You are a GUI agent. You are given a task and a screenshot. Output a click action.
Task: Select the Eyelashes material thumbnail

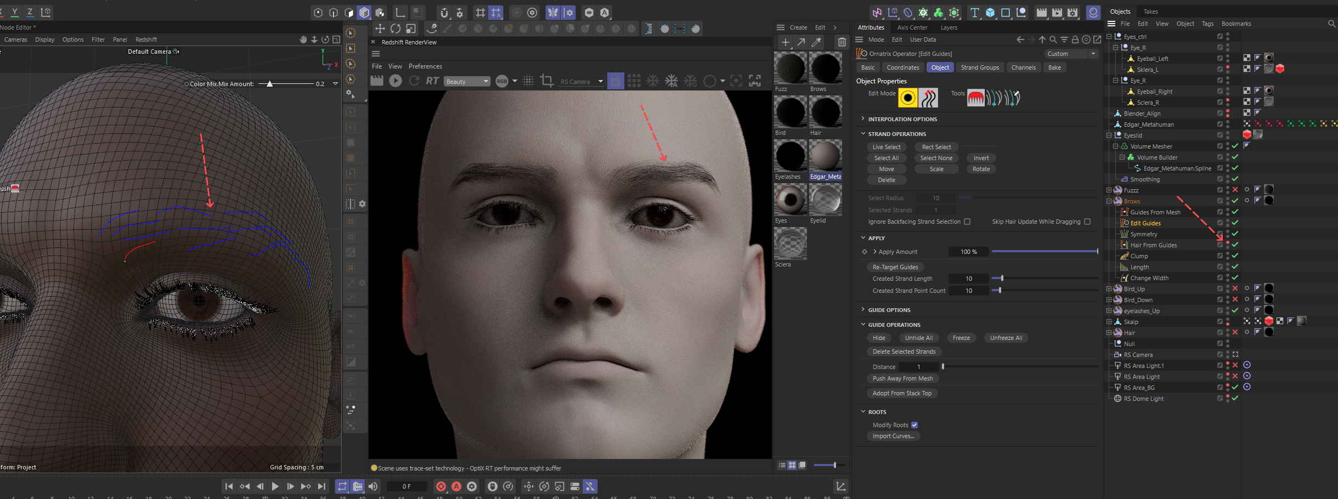click(790, 156)
